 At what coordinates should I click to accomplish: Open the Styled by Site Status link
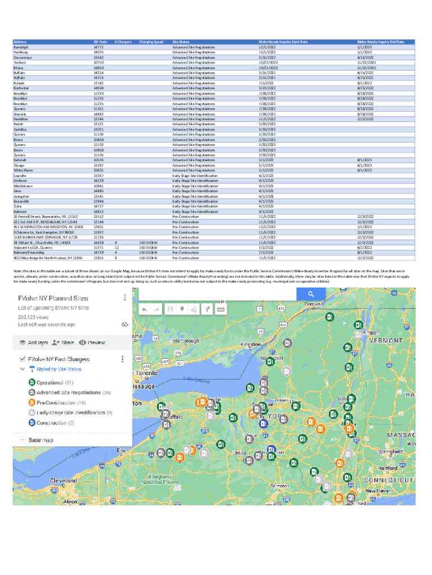point(58,369)
